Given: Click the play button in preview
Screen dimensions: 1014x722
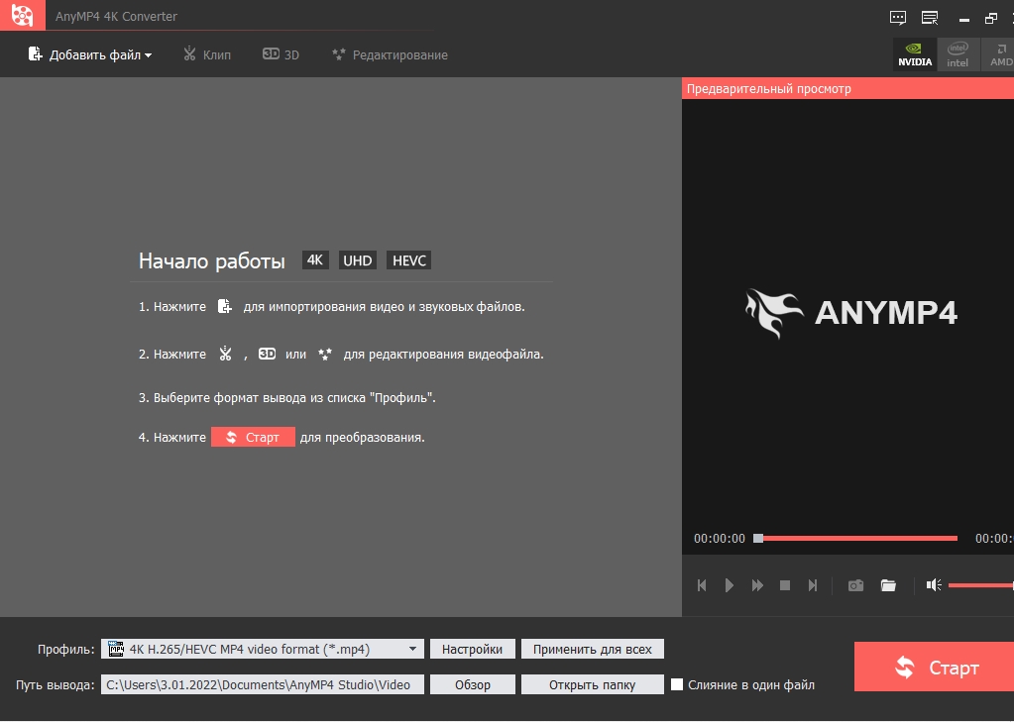Looking at the screenshot, I should 729,585.
